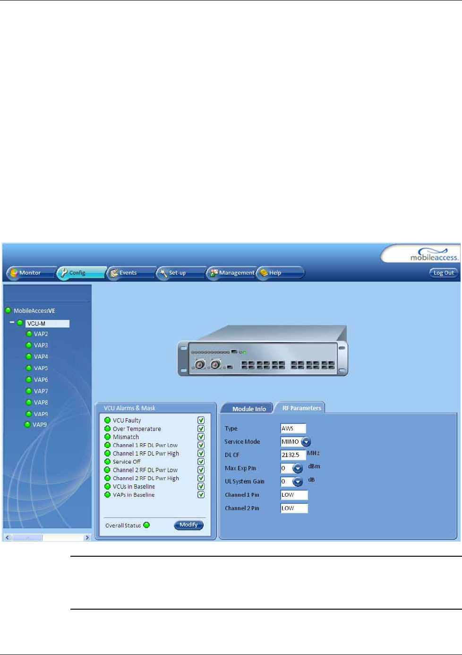Toggle Channel 1 RF DL Pwr High checkbox
The image size is (462, 655).
201,453
